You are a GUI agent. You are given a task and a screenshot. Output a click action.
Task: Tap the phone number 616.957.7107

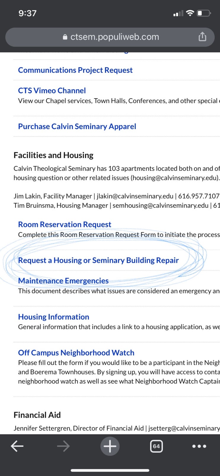click(x=199, y=196)
